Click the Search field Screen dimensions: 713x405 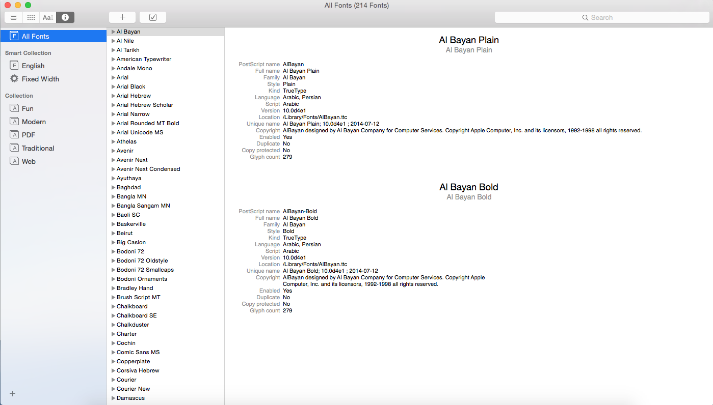[601, 17]
